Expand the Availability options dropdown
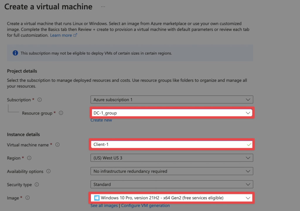The width and height of the screenshot is (300, 211). (172, 171)
